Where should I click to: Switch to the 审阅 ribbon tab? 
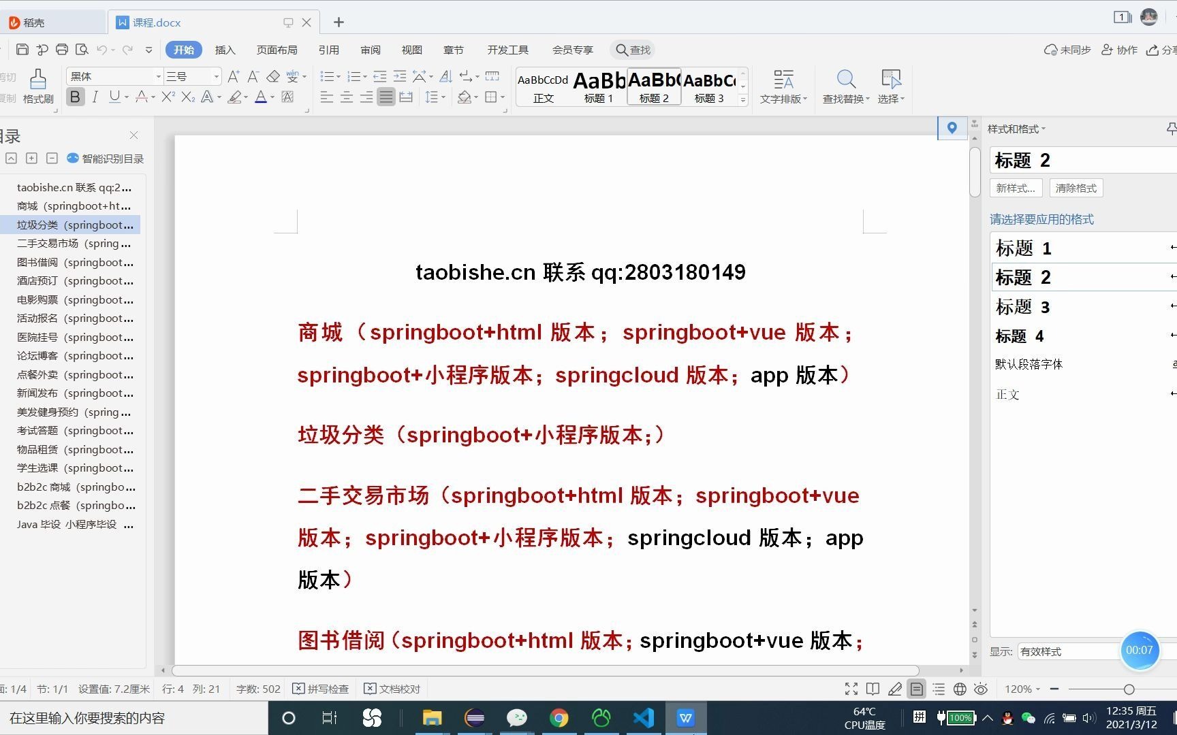(x=371, y=49)
